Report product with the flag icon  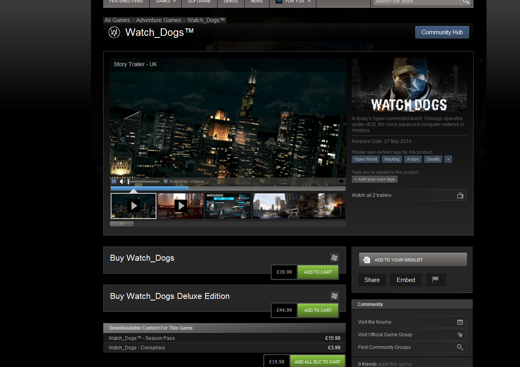click(x=436, y=280)
